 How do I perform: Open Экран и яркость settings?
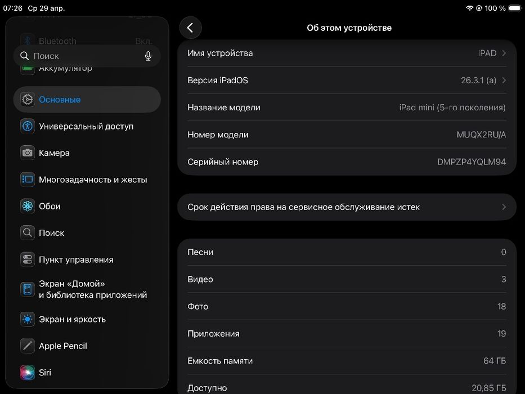click(x=87, y=319)
